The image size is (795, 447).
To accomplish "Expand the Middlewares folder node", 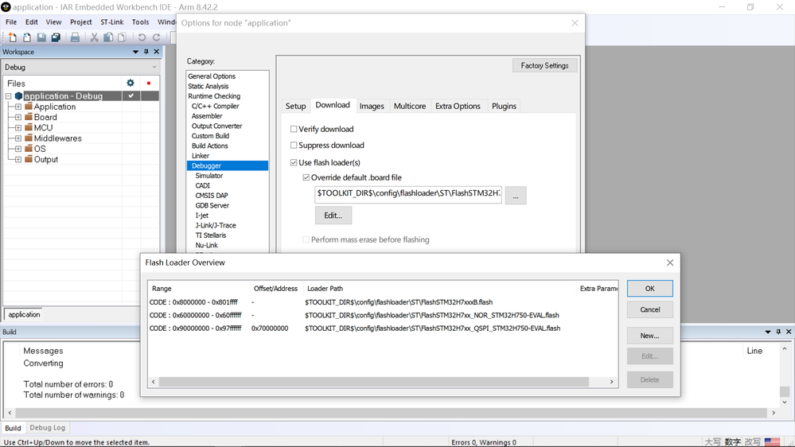I will pyautogui.click(x=18, y=138).
